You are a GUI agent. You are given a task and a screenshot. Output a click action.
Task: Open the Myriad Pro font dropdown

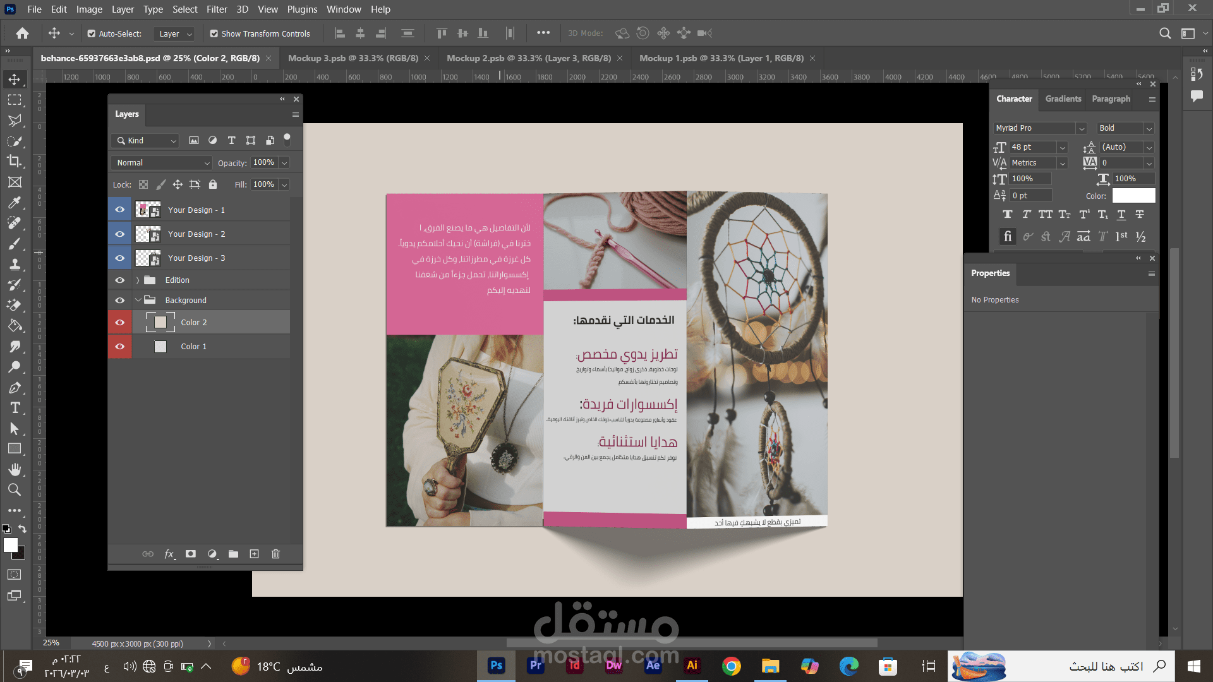click(1081, 128)
